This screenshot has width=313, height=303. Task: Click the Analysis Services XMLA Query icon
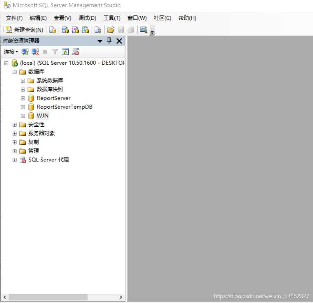85,30
